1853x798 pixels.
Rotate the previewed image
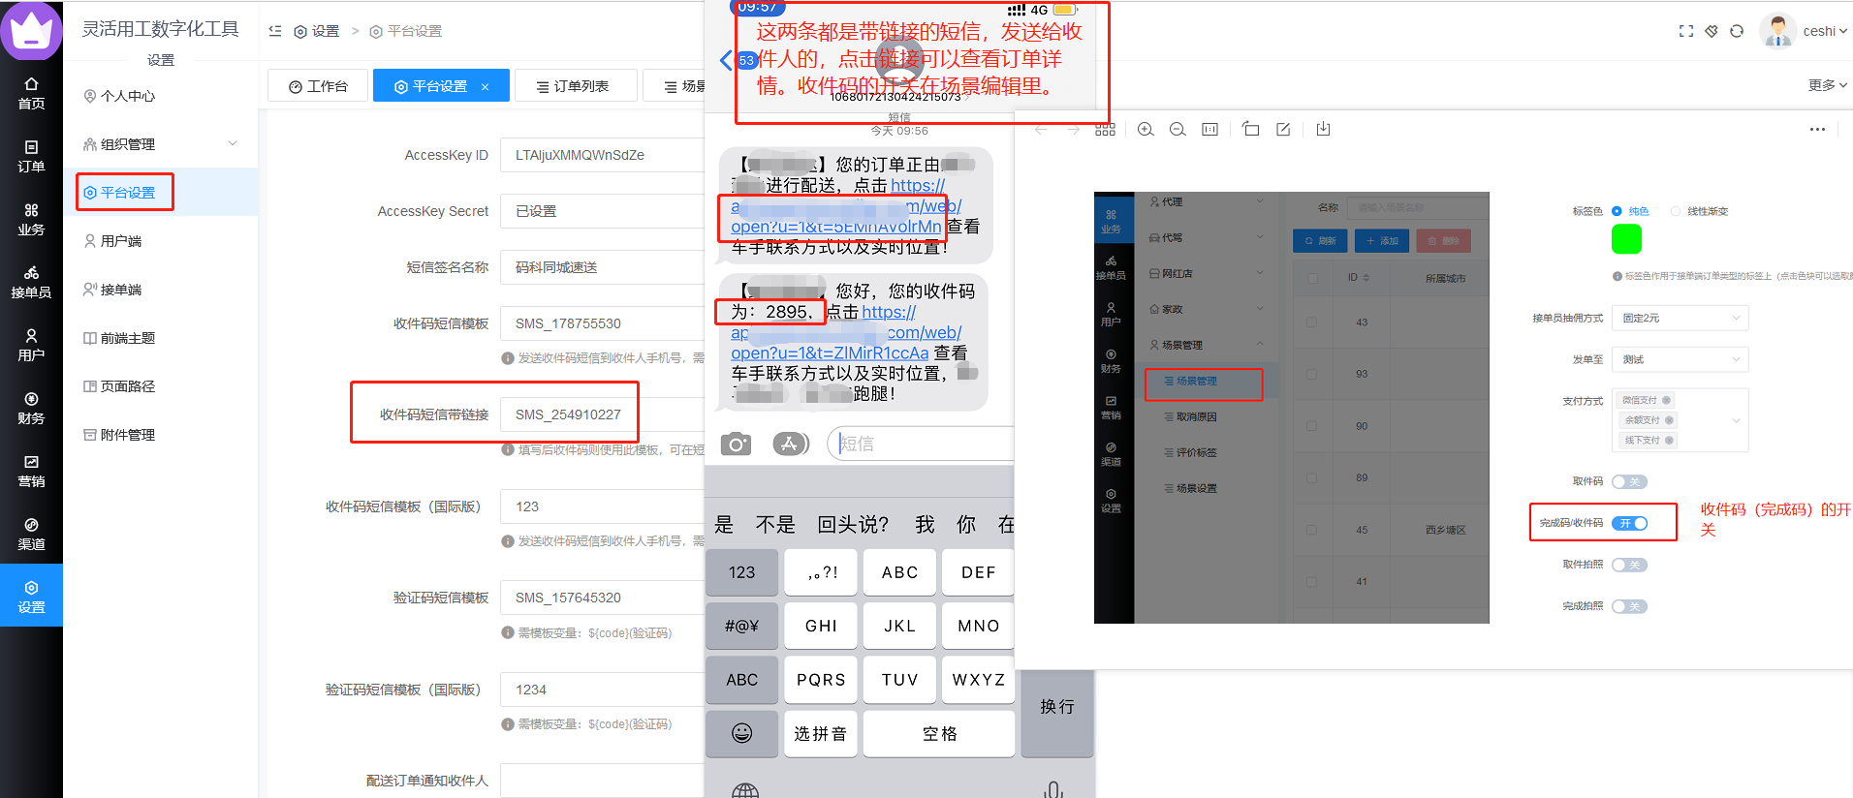(x=1250, y=129)
